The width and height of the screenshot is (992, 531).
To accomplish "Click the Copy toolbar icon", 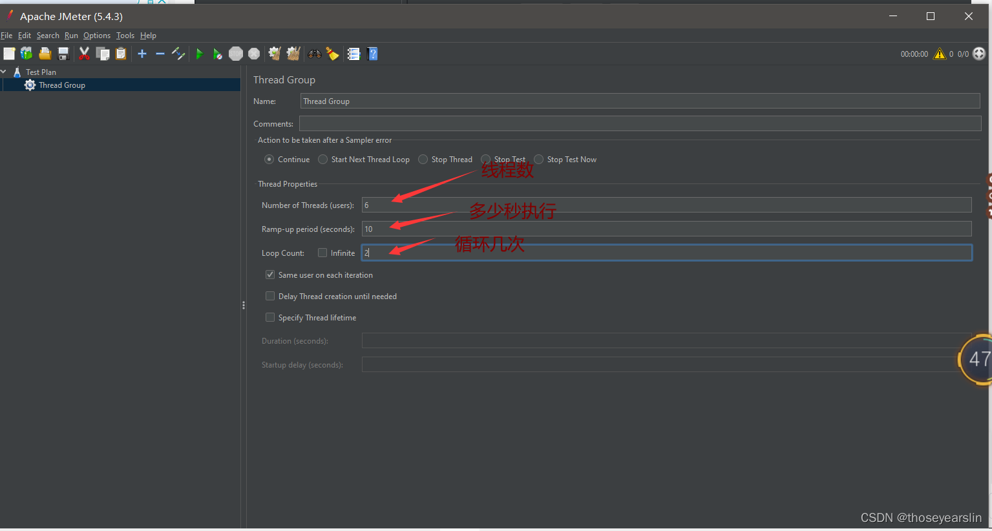I will pyautogui.click(x=103, y=54).
